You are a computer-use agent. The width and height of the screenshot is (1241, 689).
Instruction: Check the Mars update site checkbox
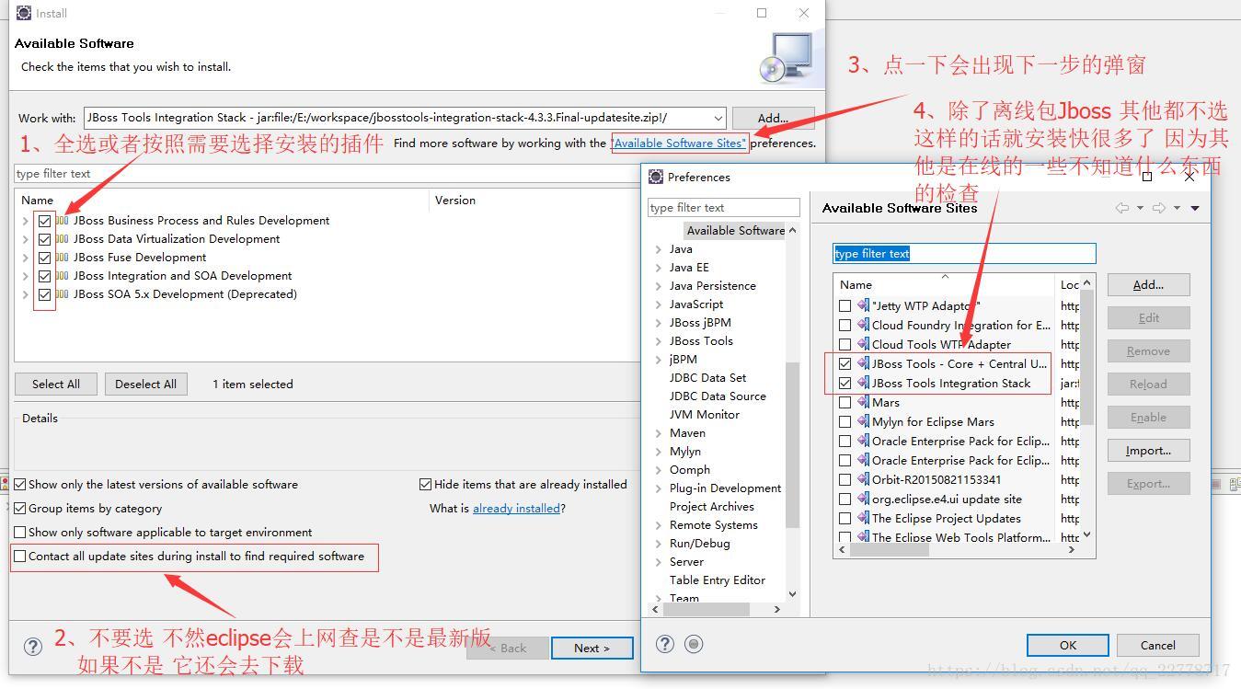[x=845, y=402]
